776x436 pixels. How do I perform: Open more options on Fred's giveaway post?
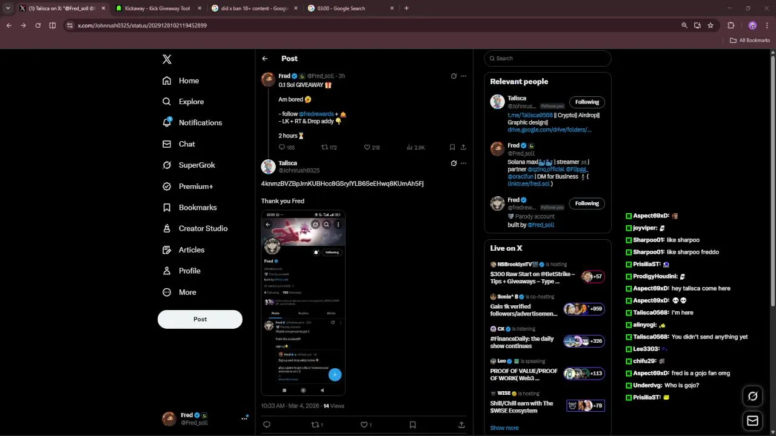(x=463, y=76)
